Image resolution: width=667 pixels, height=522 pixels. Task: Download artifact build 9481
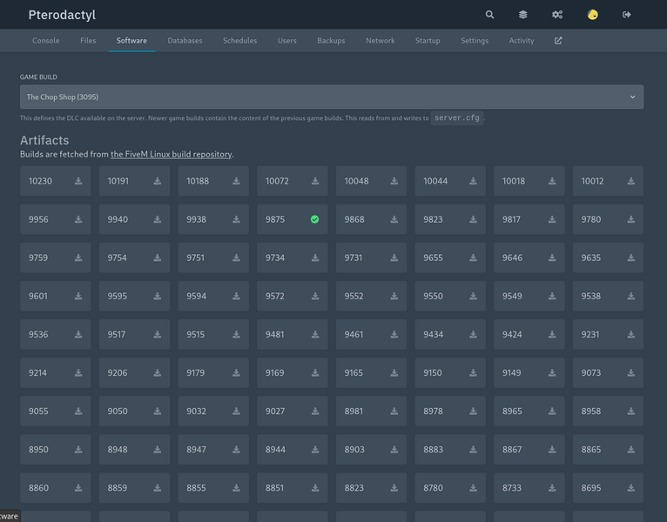[315, 335]
